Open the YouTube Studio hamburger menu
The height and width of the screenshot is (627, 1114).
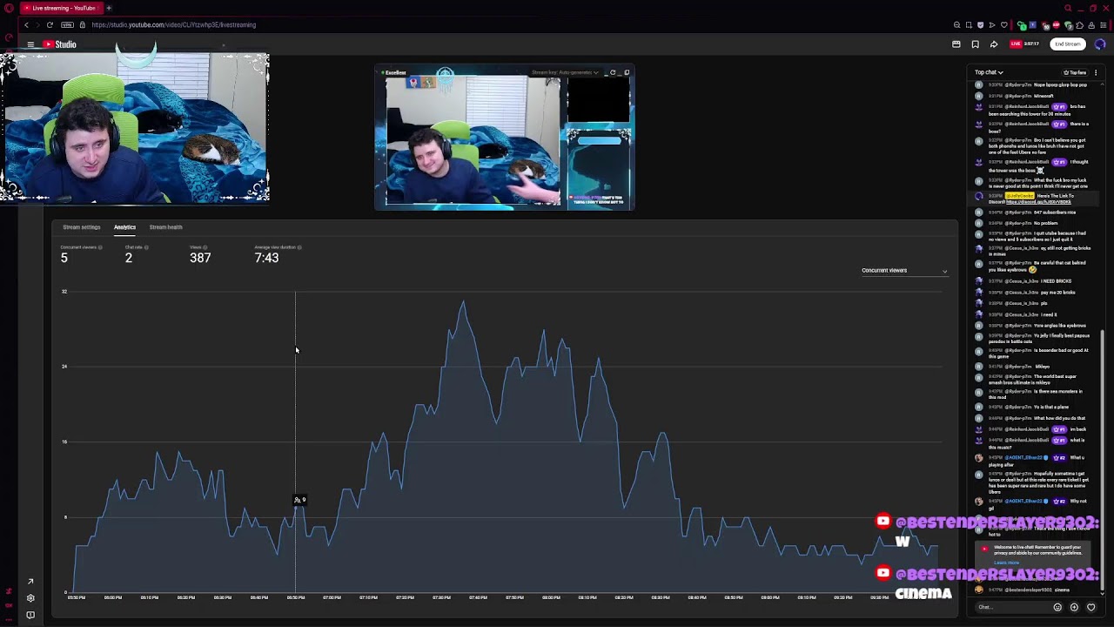click(30, 44)
